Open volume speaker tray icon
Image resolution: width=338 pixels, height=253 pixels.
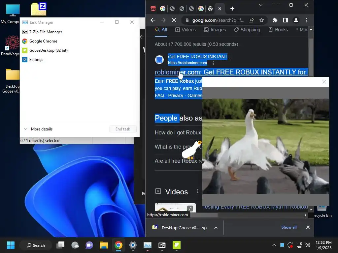(x=307, y=245)
